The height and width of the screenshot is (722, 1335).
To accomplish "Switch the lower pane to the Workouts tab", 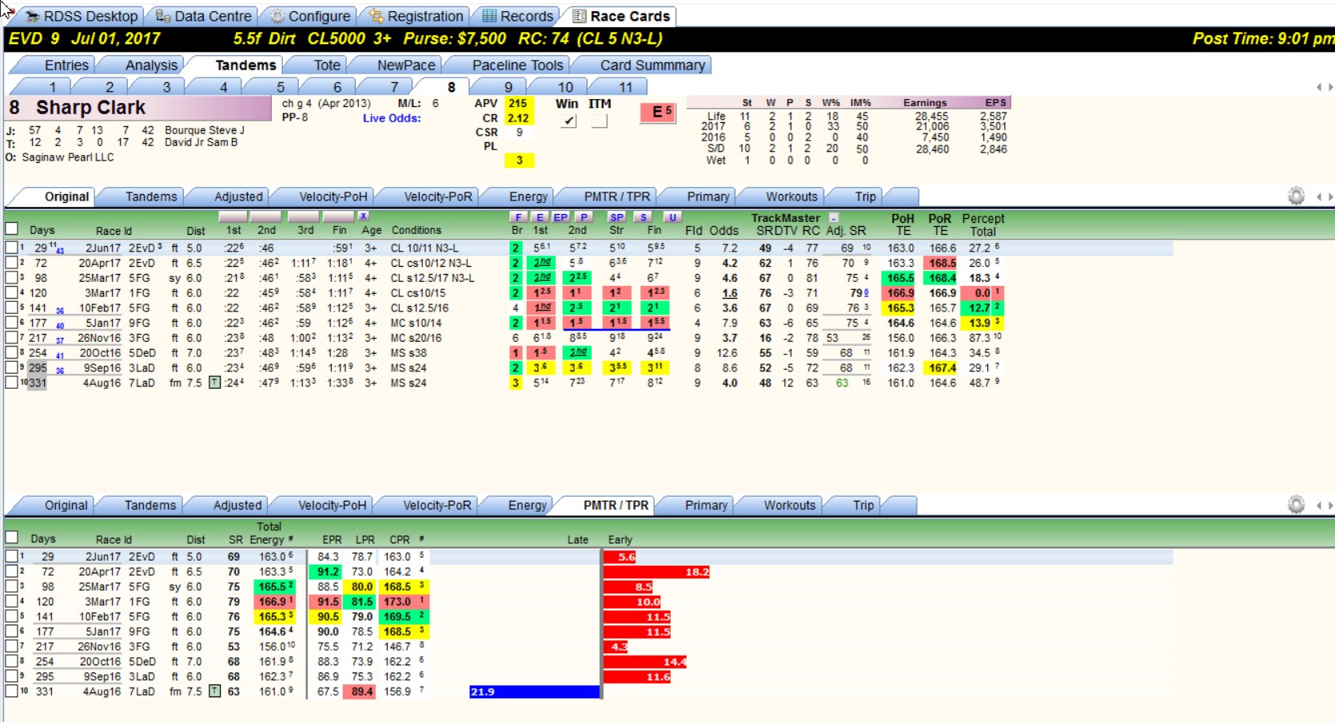I will click(789, 505).
